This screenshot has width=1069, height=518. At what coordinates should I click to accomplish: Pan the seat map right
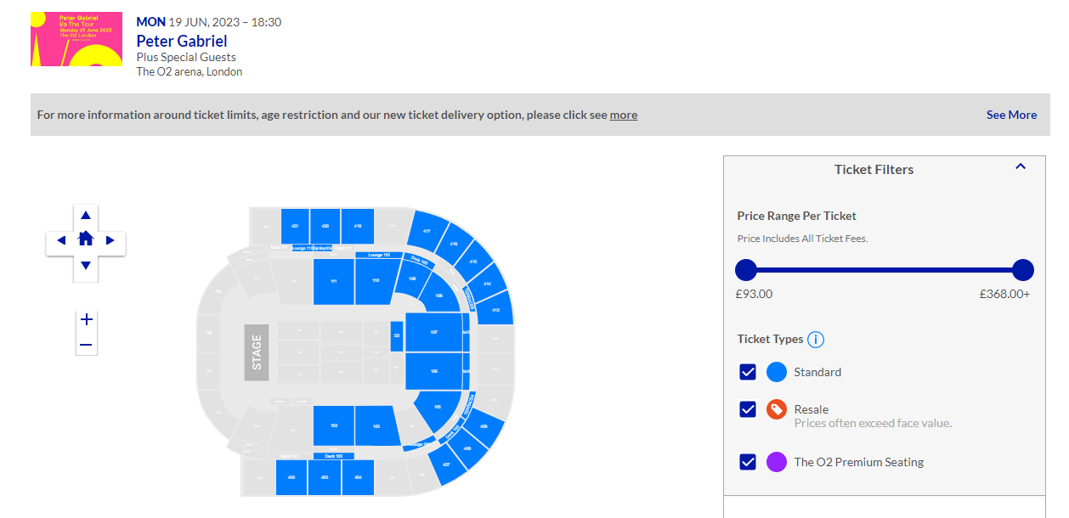coord(110,240)
